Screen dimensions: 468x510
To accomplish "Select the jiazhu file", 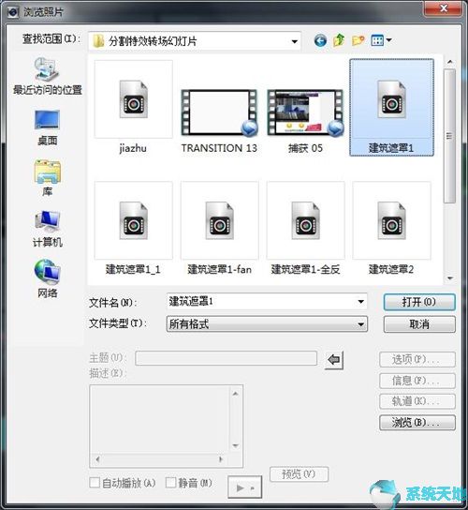I will click(x=133, y=107).
